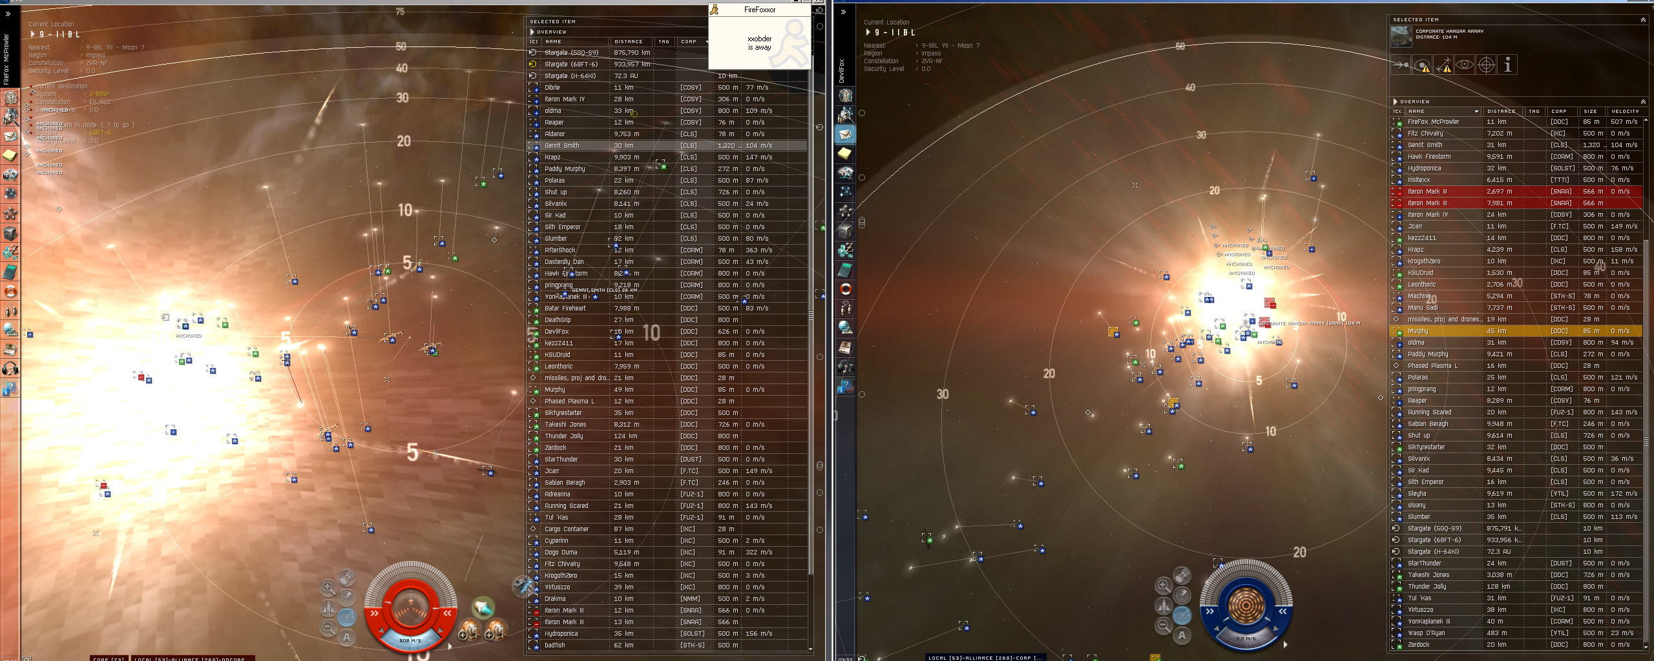Click the zoom out magnifier beside the red HUD
Image resolution: width=1654 pixels, height=661 pixels.
point(328,627)
